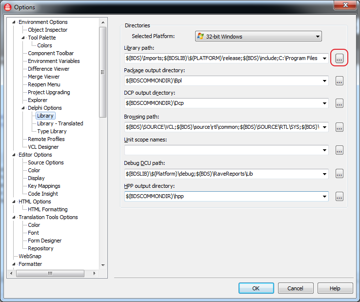Browse for HPP output directory ellipsis button
The height and width of the screenshot is (302, 360).
pos(339,196)
